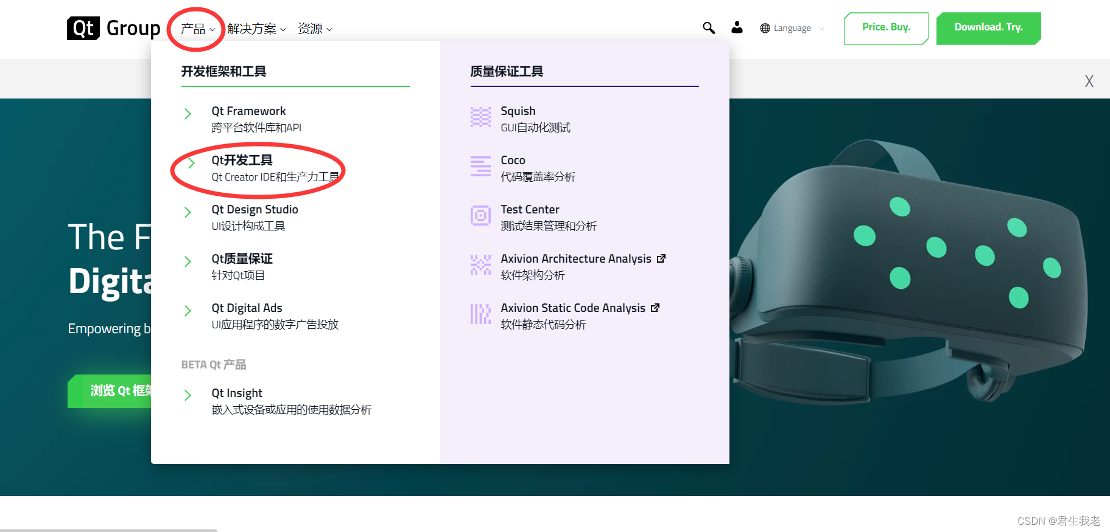Click the green arrow beside Qt Digital Ads
This screenshot has height=532, width=1110.
[x=188, y=311]
